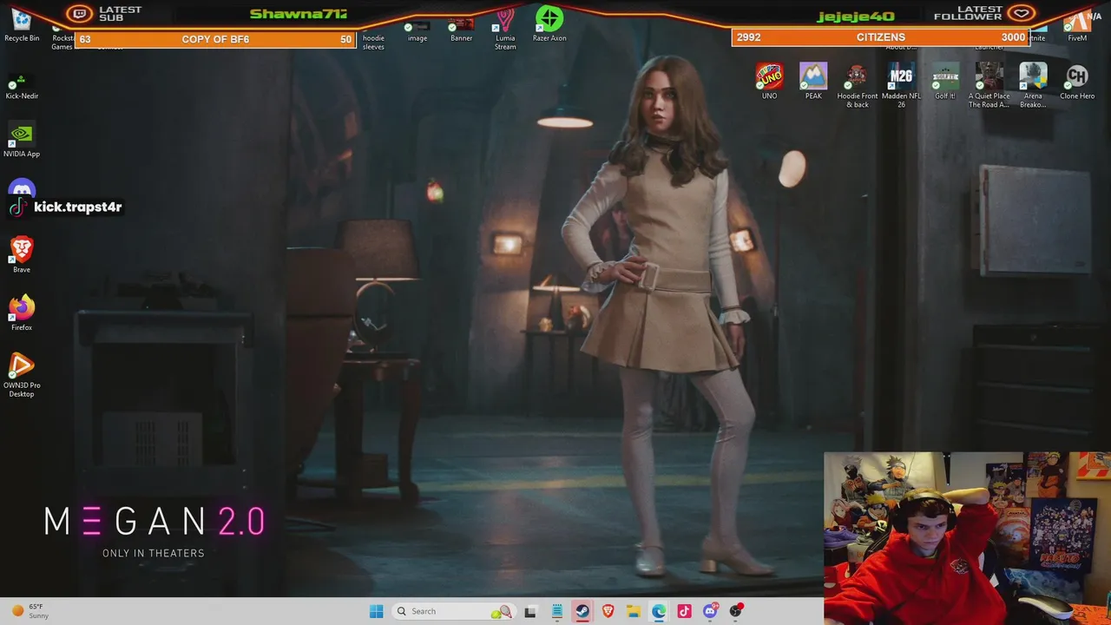This screenshot has height=625, width=1111.
Task: Launch the PEAK game icon
Action: (813, 82)
